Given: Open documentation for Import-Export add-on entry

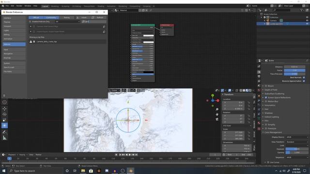Looking at the screenshot, I should tap(104, 31).
